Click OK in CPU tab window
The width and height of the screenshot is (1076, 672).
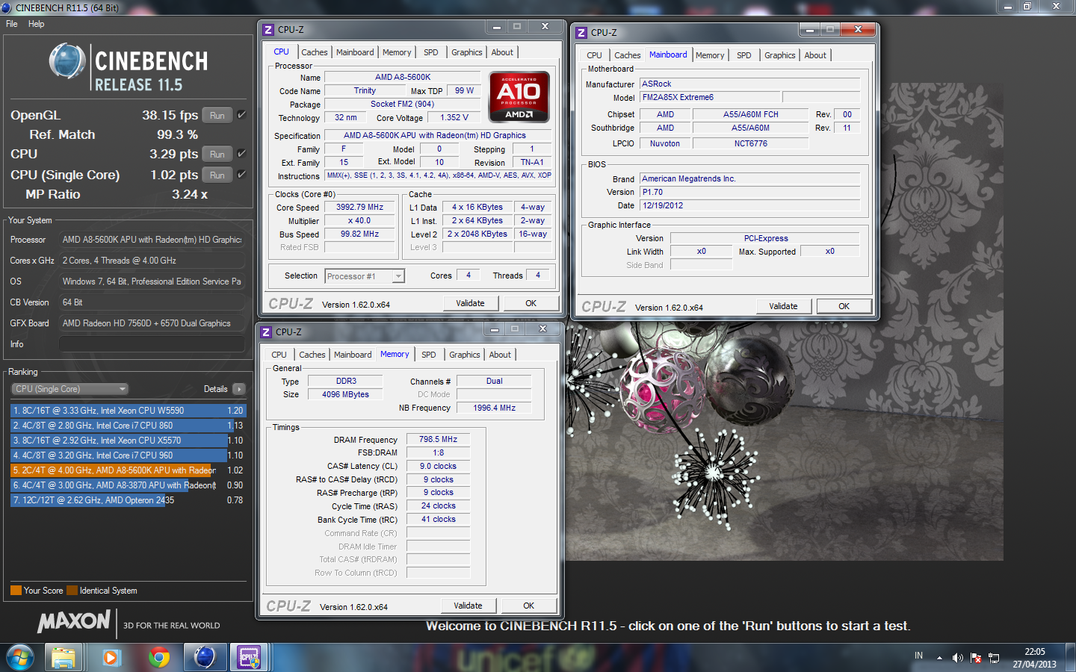click(531, 303)
